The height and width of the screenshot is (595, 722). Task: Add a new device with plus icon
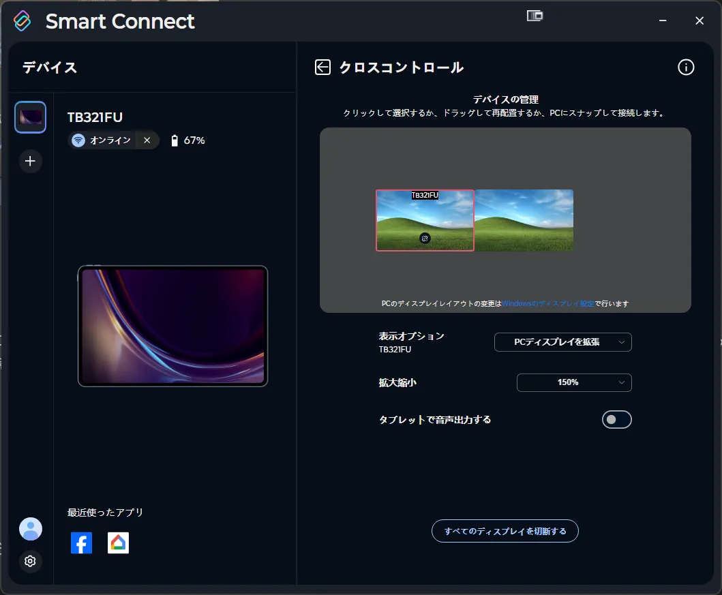click(30, 162)
